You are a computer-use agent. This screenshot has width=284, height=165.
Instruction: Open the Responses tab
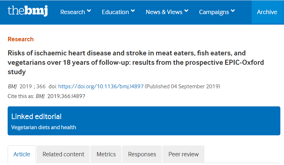(x=142, y=155)
